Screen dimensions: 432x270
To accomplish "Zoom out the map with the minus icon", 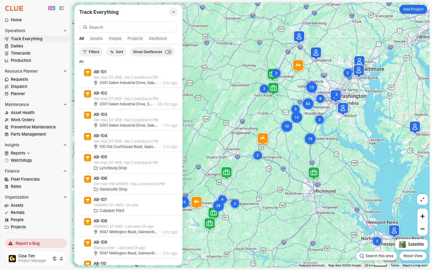I will click(422, 229).
